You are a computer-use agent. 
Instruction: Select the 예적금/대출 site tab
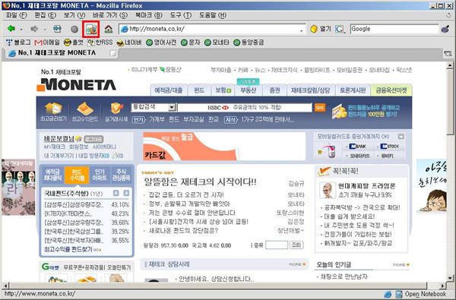click(169, 90)
